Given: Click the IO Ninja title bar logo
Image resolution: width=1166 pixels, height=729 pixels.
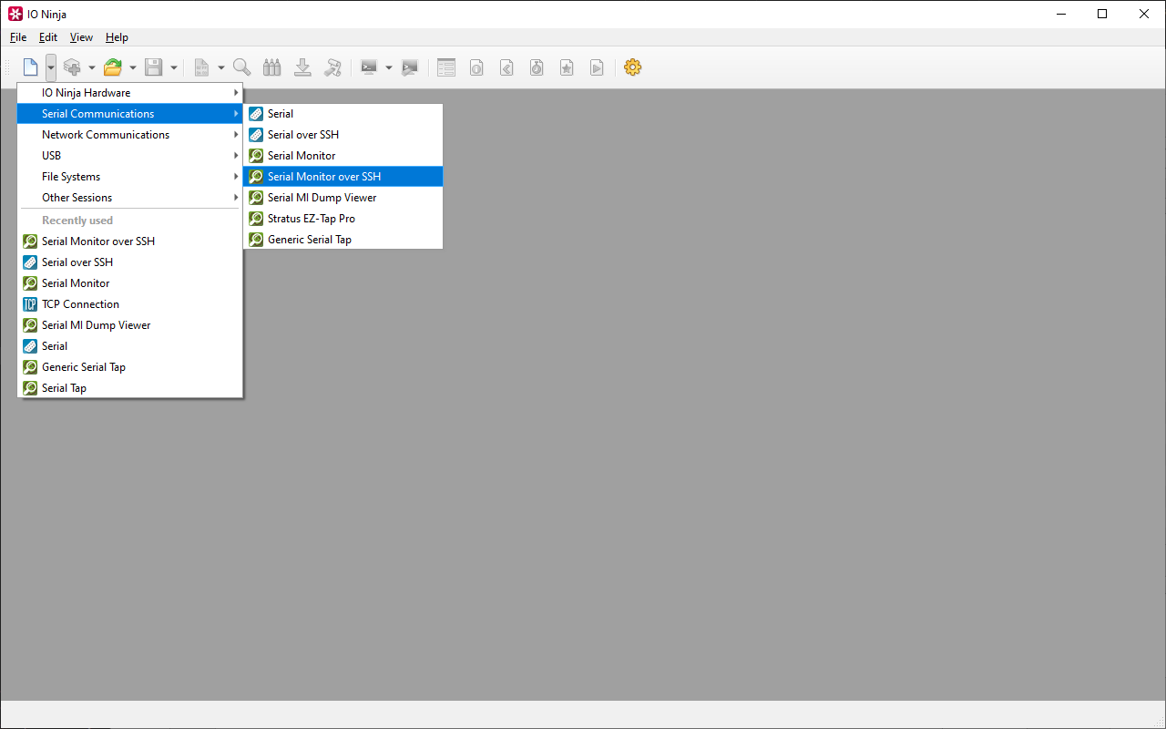Looking at the screenshot, I should 15,14.
